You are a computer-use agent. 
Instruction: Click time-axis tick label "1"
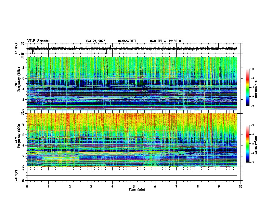click(x=48, y=186)
